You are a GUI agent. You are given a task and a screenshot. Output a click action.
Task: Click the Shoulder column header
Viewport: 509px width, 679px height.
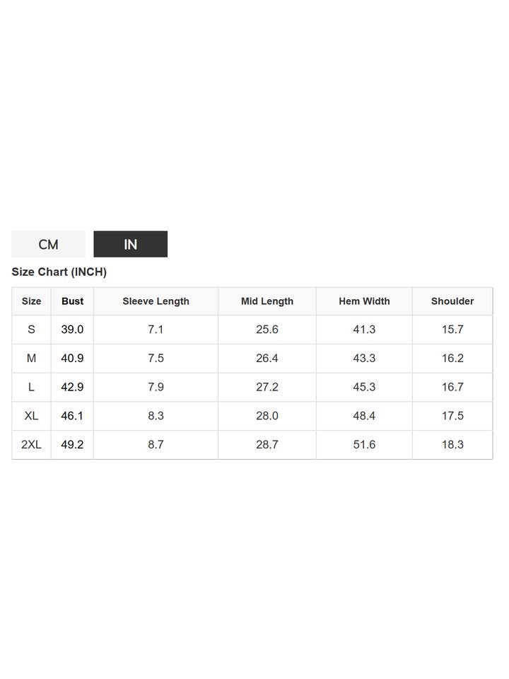click(452, 301)
